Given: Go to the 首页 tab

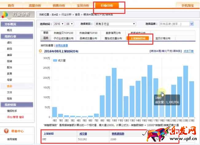Looking at the screenshot, I should click(11, 6).
